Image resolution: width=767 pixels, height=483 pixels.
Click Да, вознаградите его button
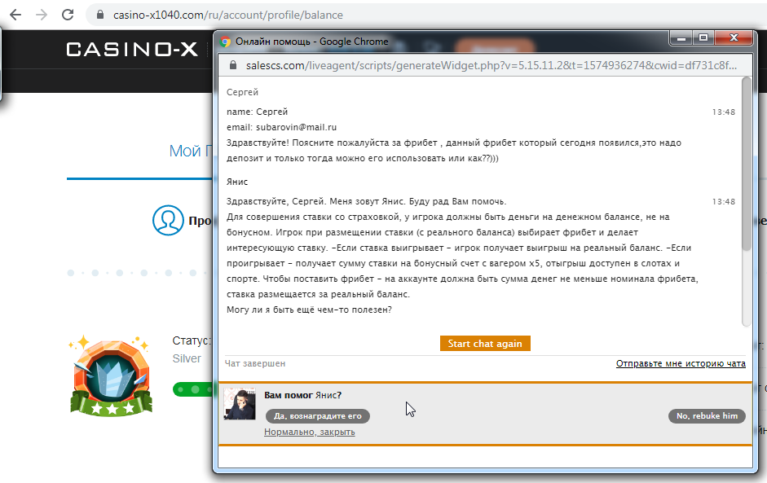(x=317, y=416)
